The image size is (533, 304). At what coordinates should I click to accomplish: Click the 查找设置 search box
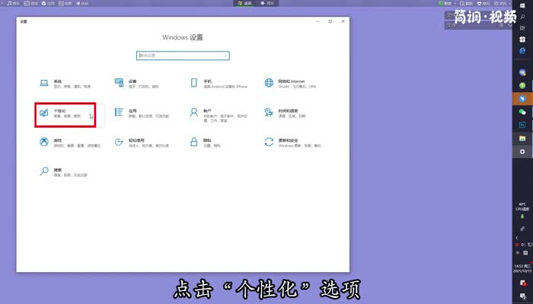click(x=183, y=55)
